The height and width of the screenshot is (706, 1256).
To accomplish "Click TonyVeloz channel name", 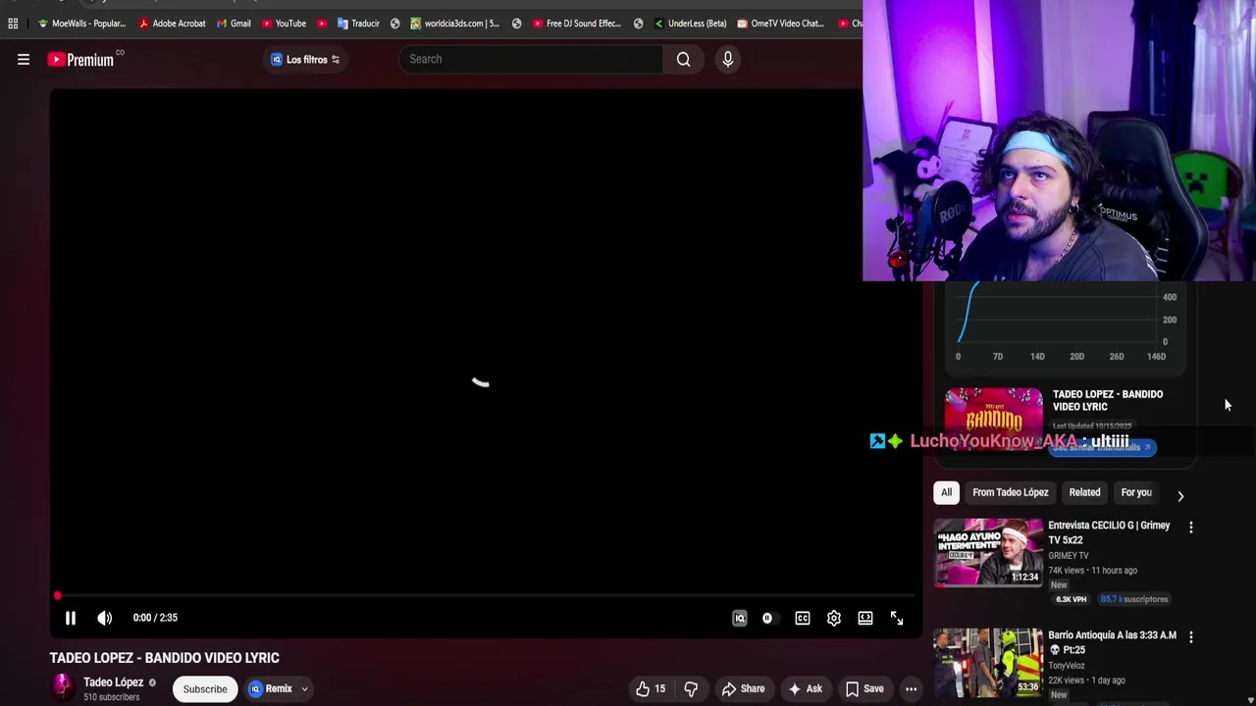I will coord(1067,665).
